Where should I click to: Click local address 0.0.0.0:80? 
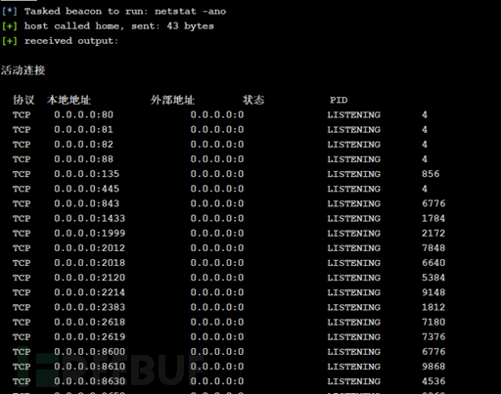(84, 114)
